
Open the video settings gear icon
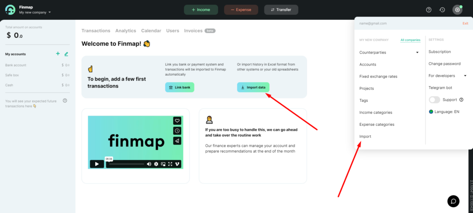[x=156, y=164]
